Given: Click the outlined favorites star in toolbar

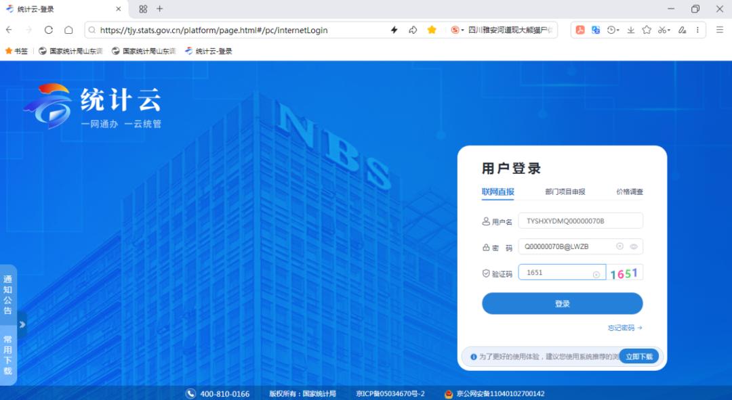Looking at the screenshot, I should 647,30.
